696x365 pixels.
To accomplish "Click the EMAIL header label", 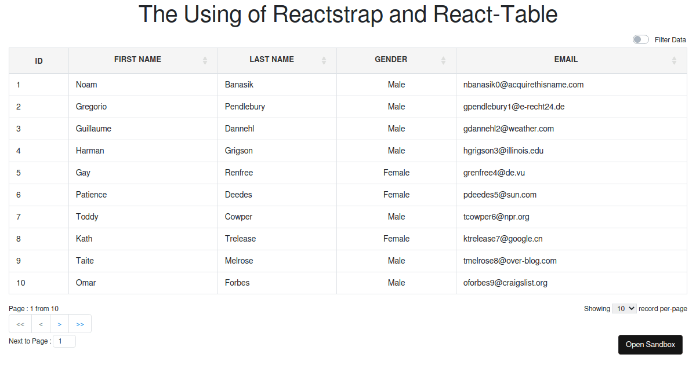I will point(565,59).
